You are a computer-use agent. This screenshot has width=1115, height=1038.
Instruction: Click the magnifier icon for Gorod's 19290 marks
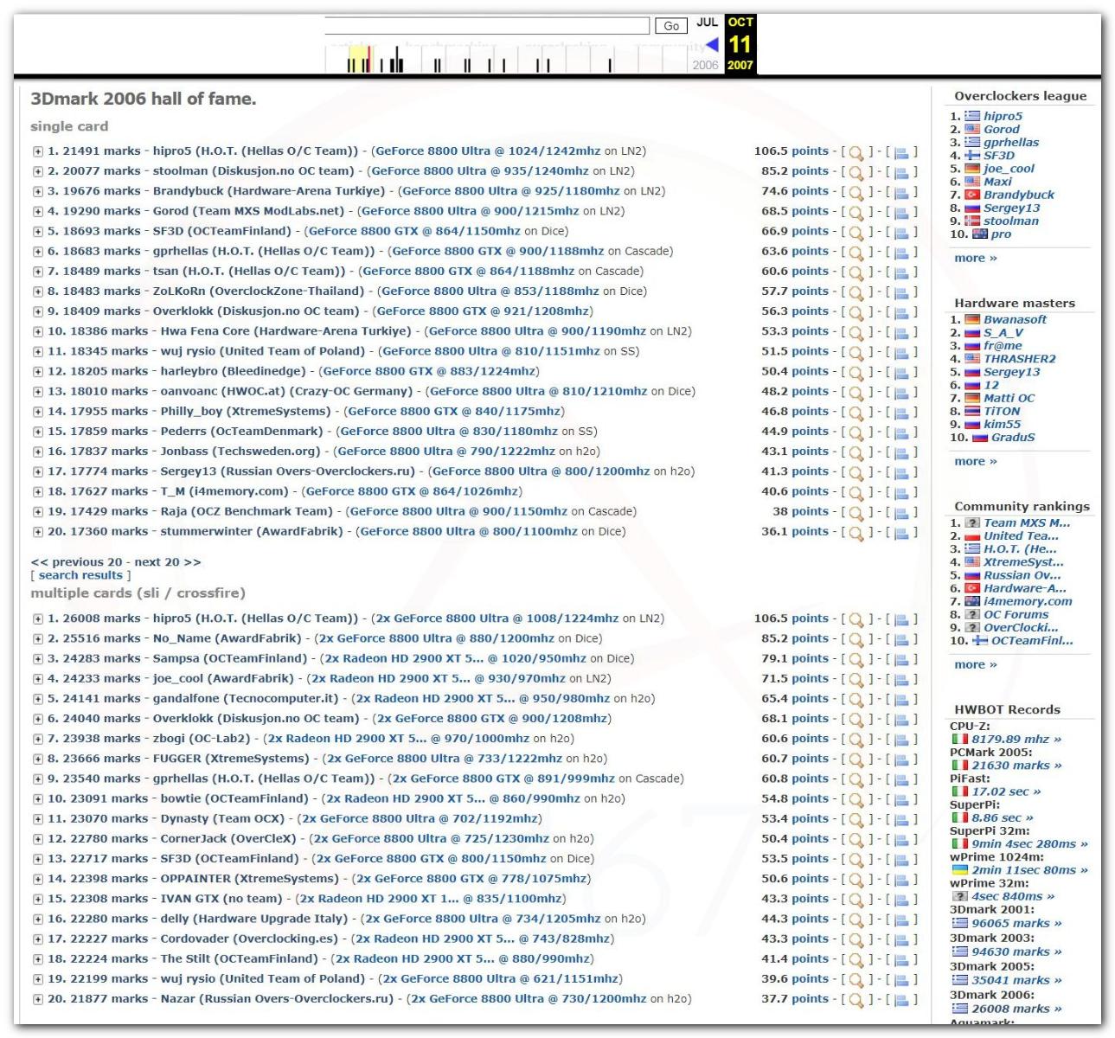pos(855,212)
